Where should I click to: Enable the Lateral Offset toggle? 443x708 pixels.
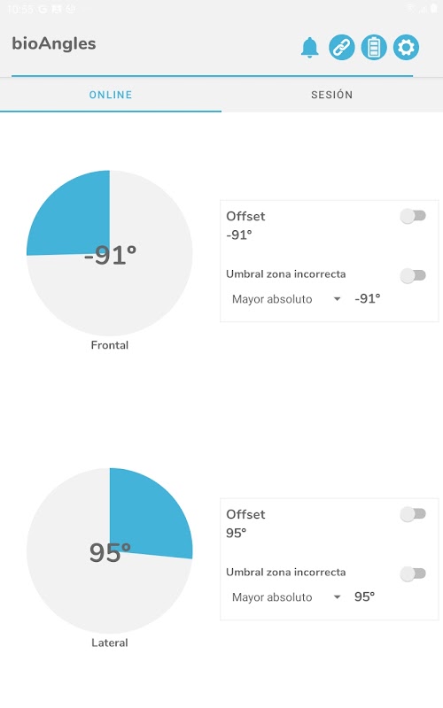click(413, 514)
